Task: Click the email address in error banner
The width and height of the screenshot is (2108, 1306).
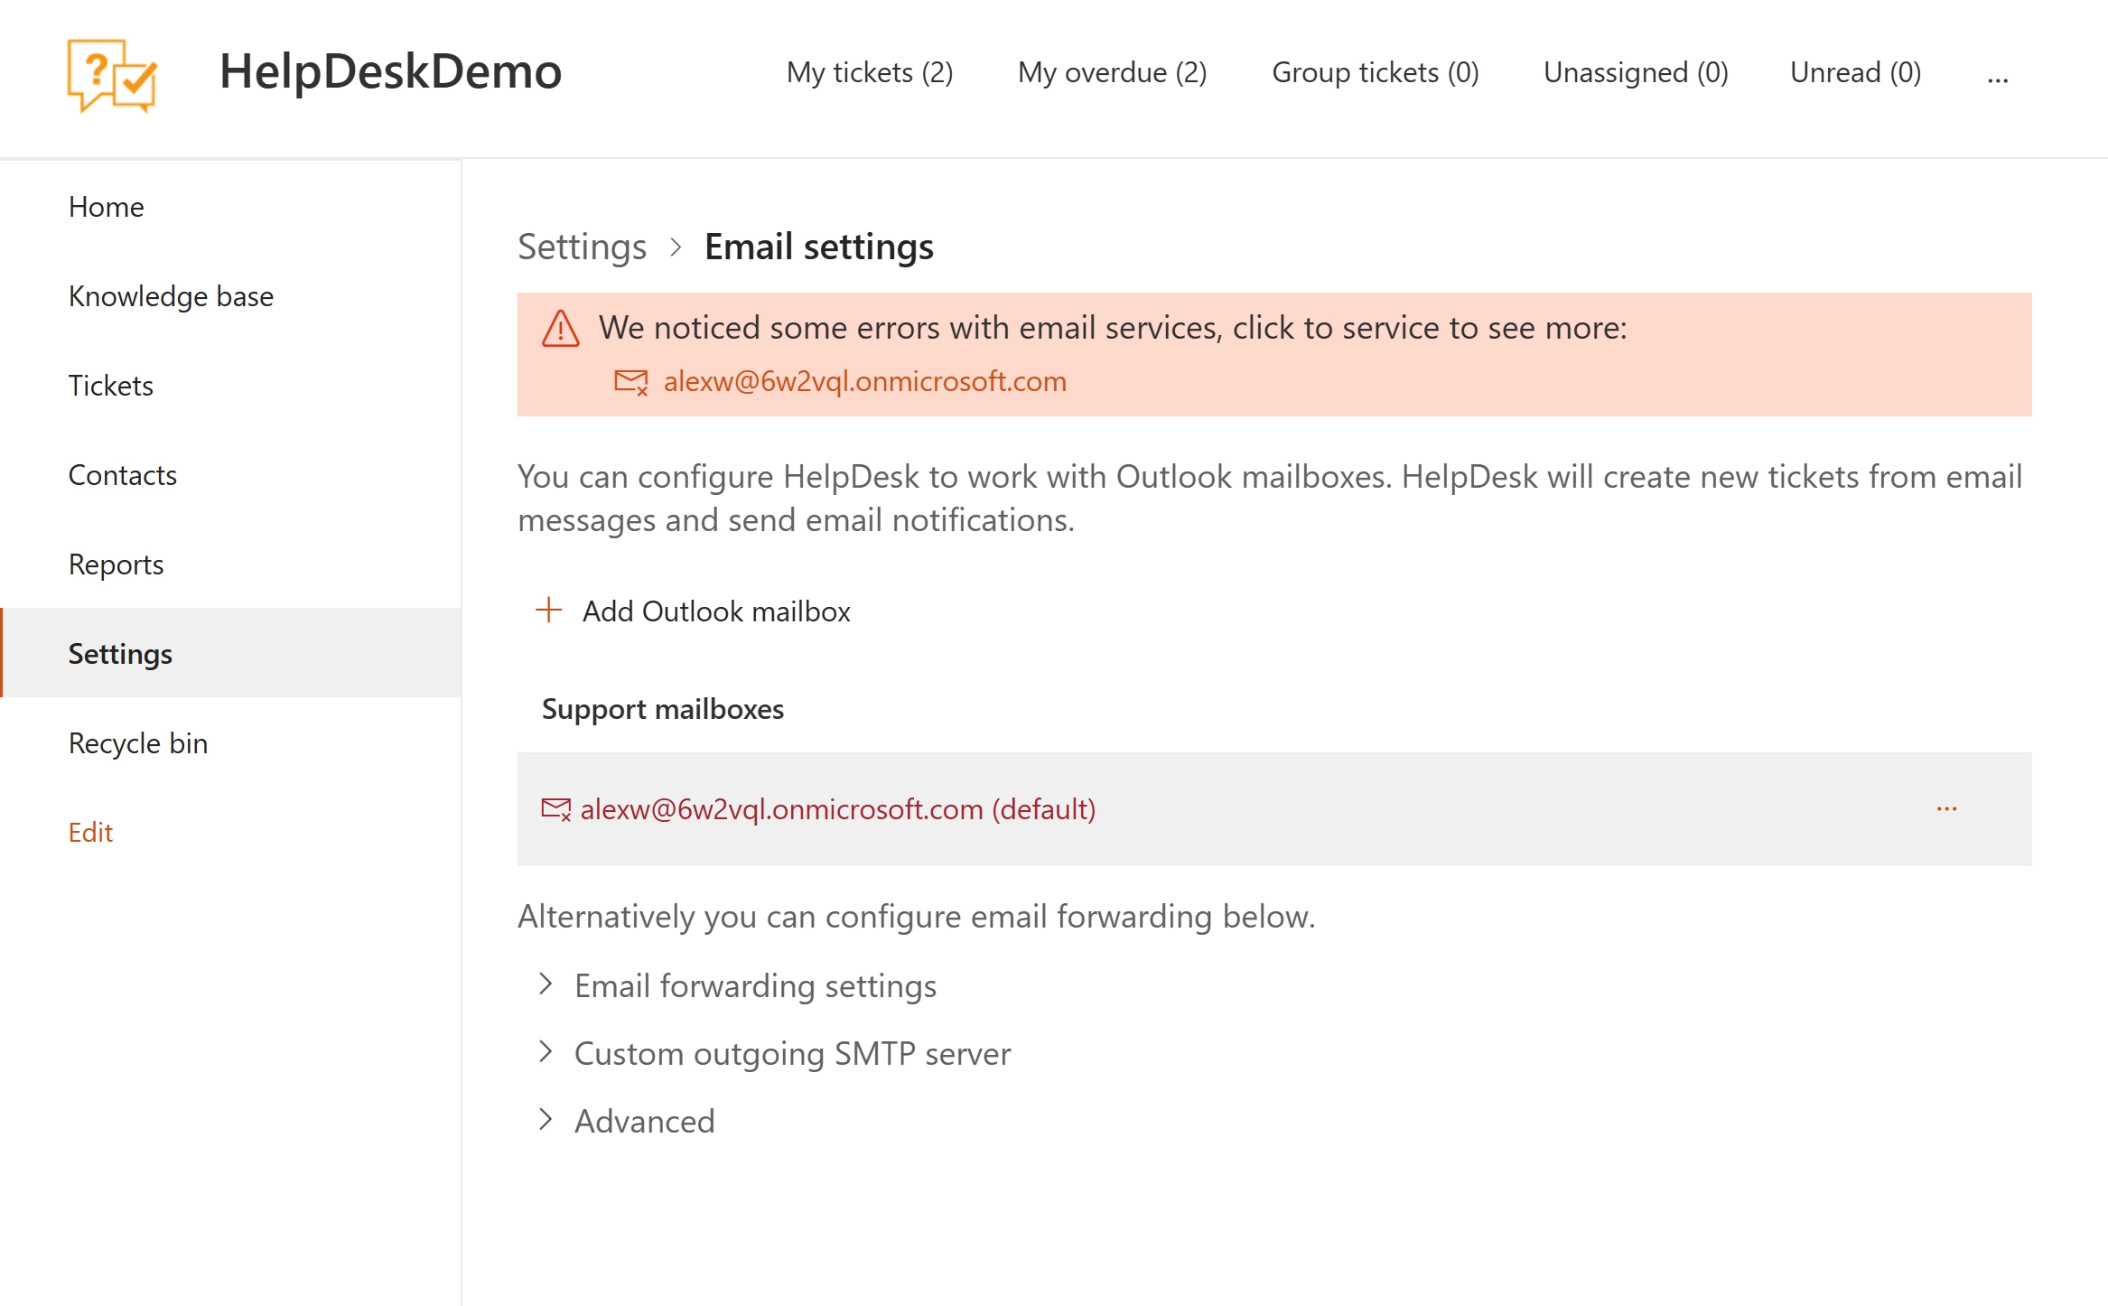Action: click(x=864, y=381)
